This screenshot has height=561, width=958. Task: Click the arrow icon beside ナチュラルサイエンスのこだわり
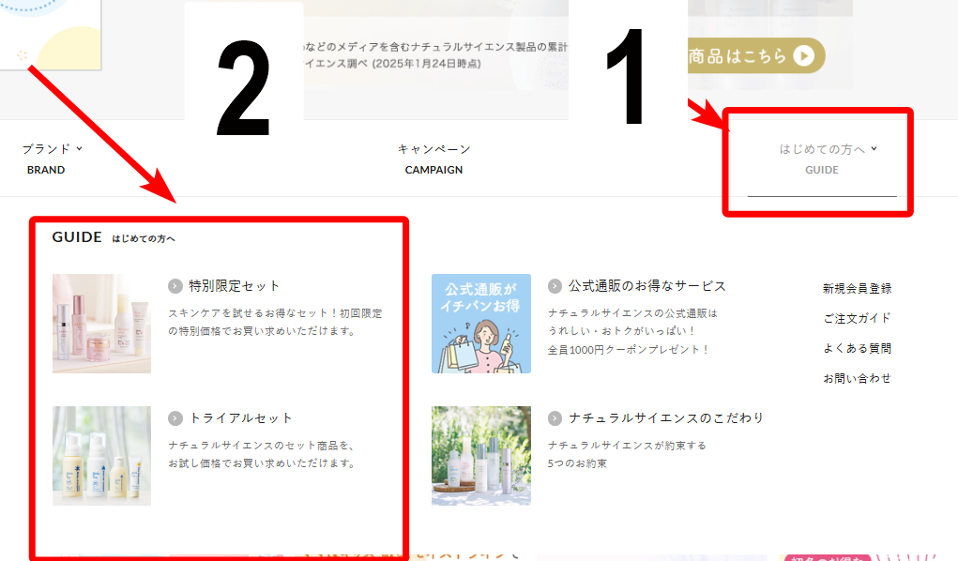(555, 418)
